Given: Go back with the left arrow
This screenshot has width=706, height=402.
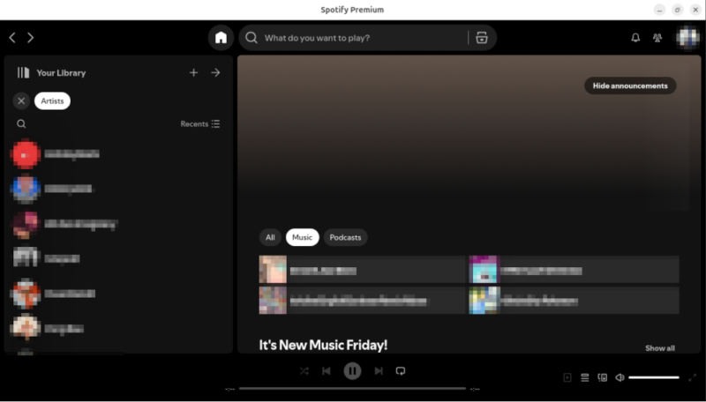Looking at the screenshot, I should 12,38.
